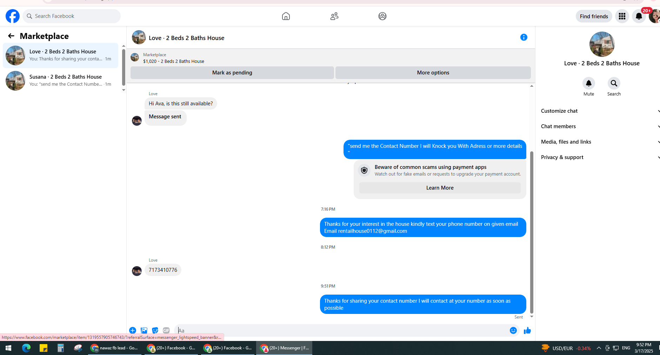Open the Home feed icon

(x=286, y=16)
